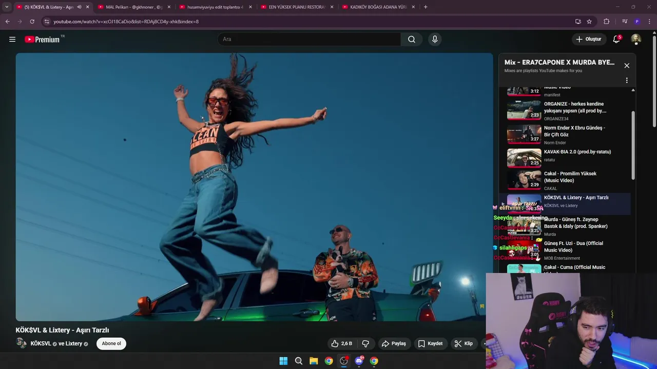Reload the page in Chrome

pyautogui.click(x=32, y=22)
